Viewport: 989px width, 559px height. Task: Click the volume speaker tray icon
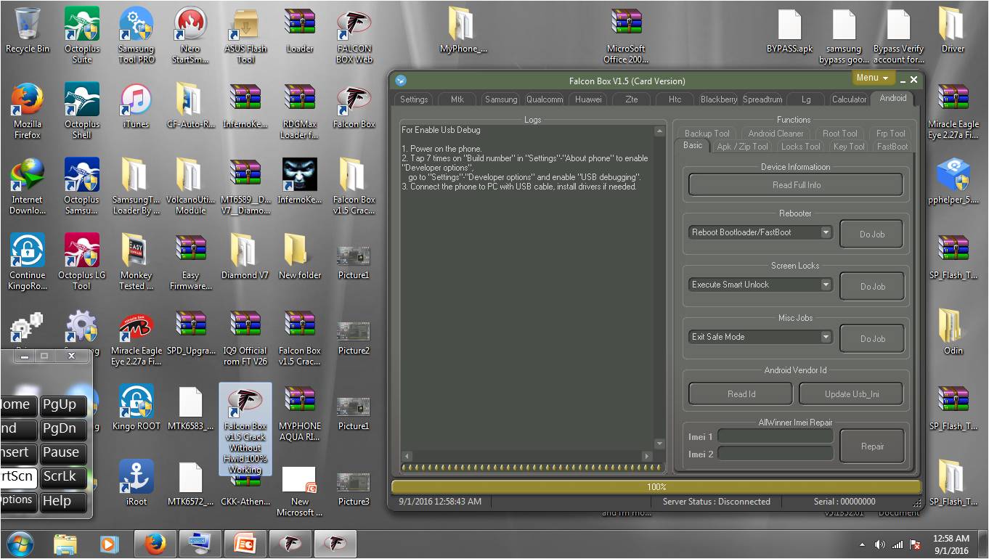pos(880,544)
